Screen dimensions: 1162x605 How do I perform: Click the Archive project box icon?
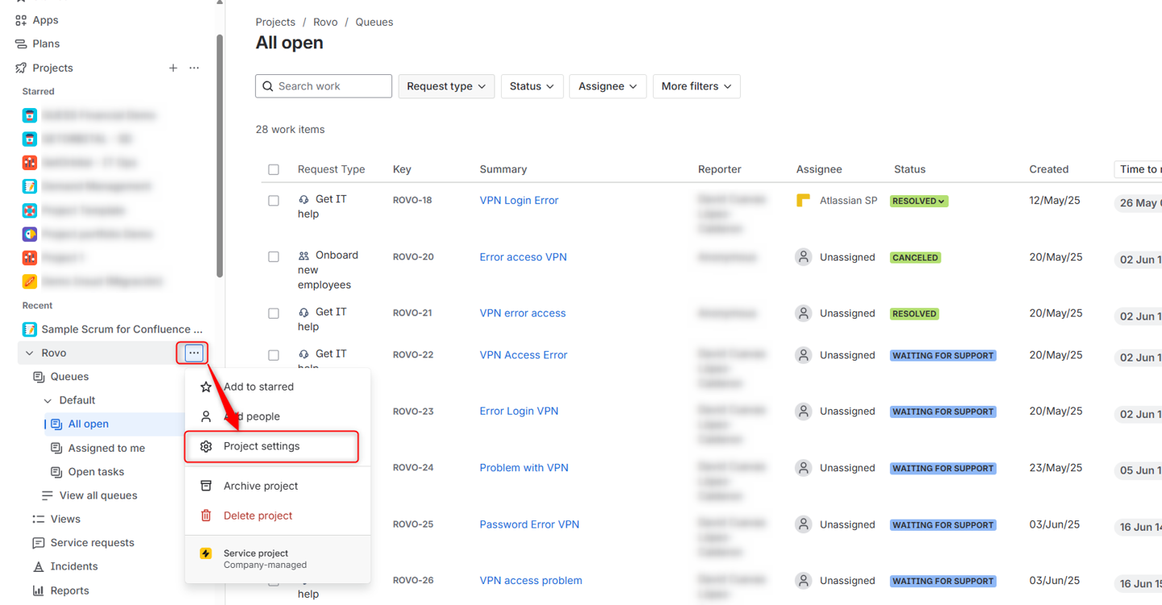click(207, 486)
